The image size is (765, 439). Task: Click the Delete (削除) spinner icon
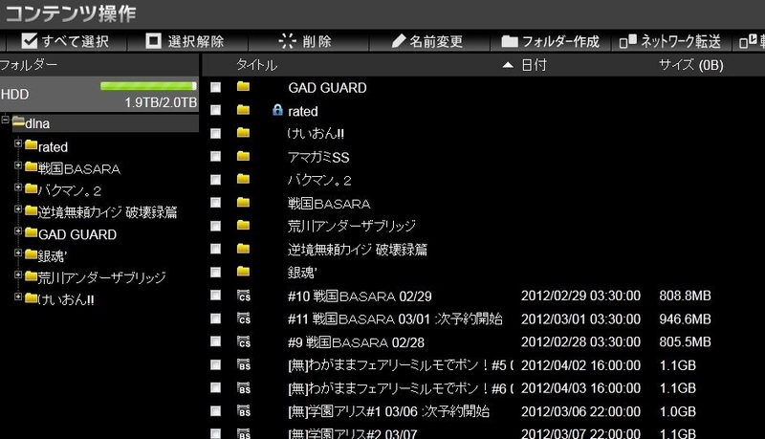click(x=288, y=41)
